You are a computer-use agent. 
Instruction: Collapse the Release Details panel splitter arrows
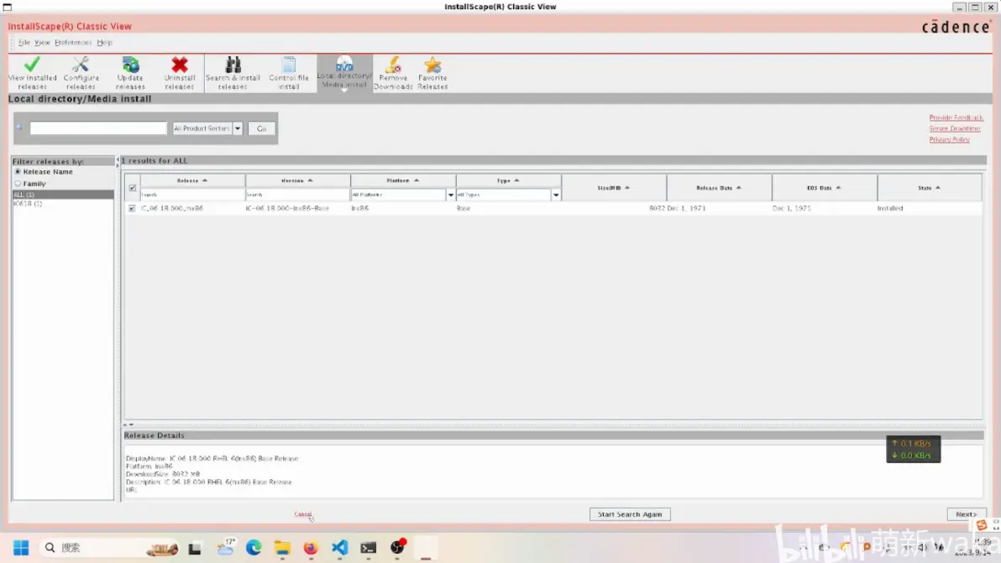tap(128, 425)
